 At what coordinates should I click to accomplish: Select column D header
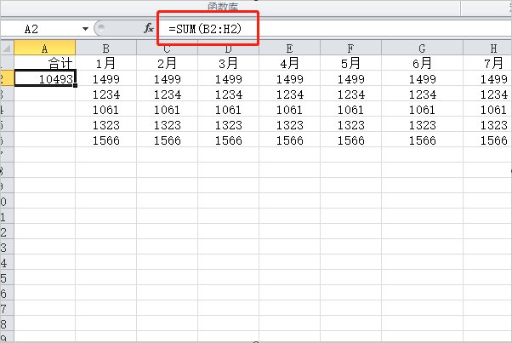tap(228, 48)
